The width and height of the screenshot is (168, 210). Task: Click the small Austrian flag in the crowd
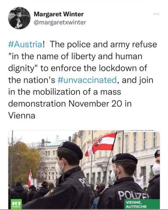point(30,178)
